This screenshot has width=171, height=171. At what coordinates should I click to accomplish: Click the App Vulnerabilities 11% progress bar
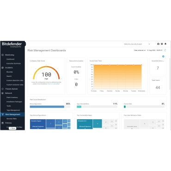97,107
